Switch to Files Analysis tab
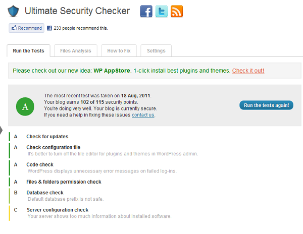The image size is (303, 234). tap(76, 51)
